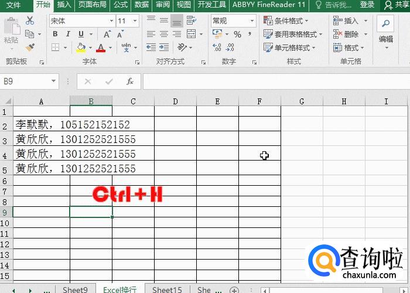Switch to the 页面布局 tab
410x293 pixels.
click(93, 5)
